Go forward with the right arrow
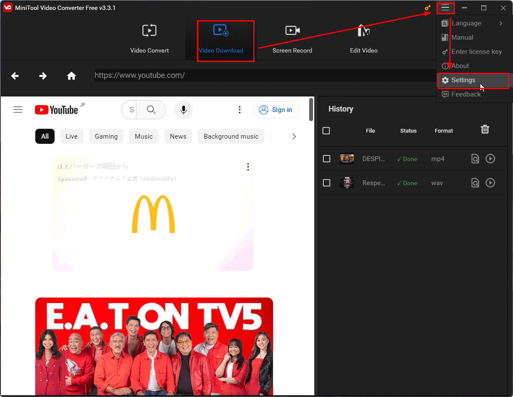Screen dimensions: 513x397 pos(43,76)
